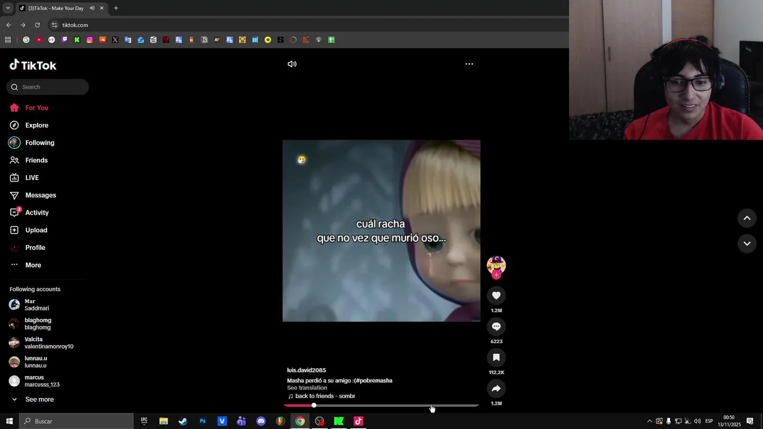
Task: Open Epic Games from taskbar
Action: coord(144,421)
